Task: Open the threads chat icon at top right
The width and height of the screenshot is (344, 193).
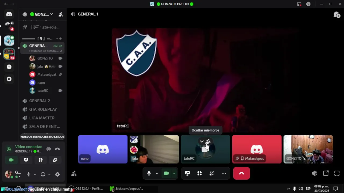Action: [x=336, y=15]
